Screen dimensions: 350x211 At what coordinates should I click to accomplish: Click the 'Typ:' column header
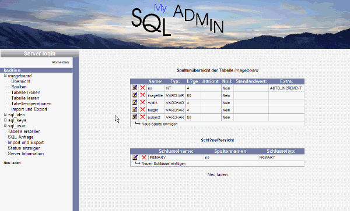coord(175,81)
